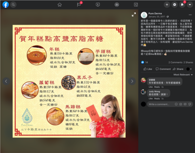Open Messenger icon in top bar

click(175, 5)
